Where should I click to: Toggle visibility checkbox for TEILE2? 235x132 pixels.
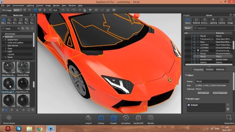tap(195, 54)
